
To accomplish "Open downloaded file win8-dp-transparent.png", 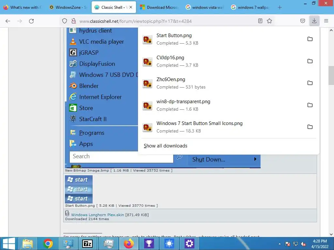I will pyautogui.click(x=221, y=105).
